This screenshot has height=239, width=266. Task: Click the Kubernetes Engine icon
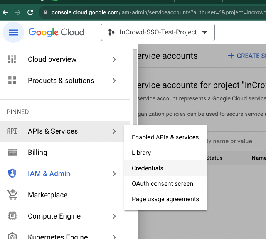point(12,236)
